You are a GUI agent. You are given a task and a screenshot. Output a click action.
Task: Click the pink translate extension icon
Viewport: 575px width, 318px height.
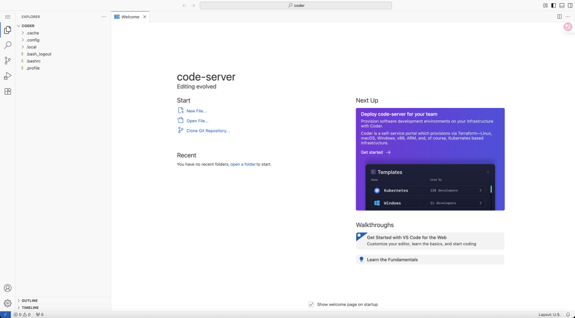(x=568, y=27)
